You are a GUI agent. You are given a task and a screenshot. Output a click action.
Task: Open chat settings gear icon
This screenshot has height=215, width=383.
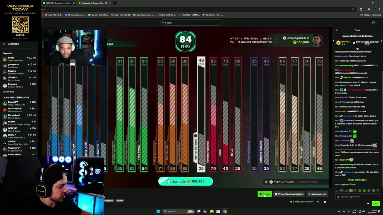pyautogui.click(x=368, y=204)
